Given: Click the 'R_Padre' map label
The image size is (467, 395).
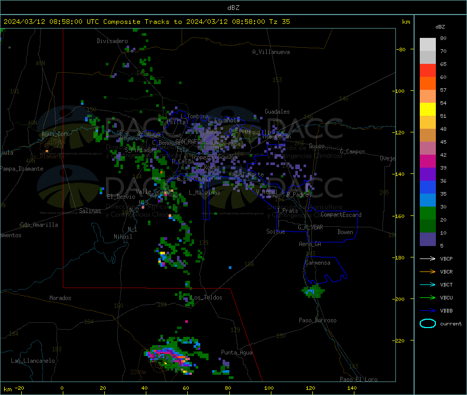Looking at the screenshot, I should click(x=297, y=195).
